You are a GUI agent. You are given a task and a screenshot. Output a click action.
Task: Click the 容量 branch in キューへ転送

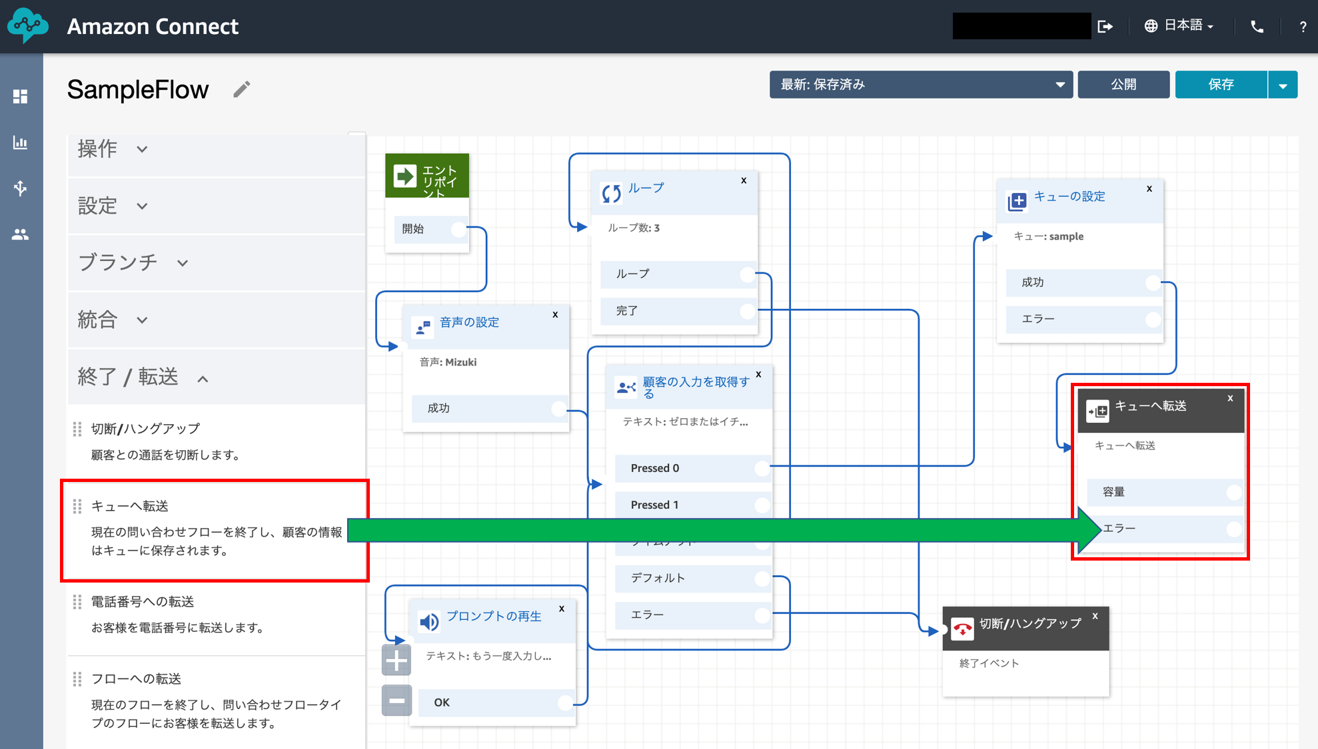pos(1165,492)
